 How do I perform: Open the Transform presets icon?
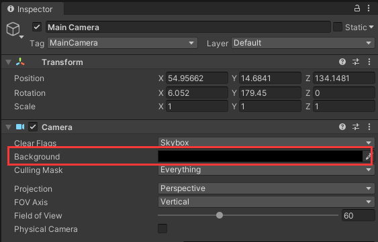tap(356, 62)
